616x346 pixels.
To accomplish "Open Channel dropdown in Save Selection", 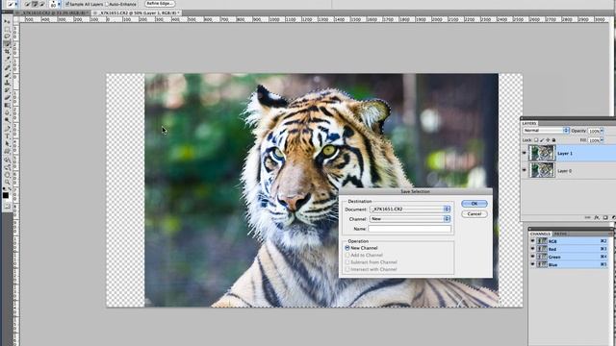I will click(x=410, y=219).
